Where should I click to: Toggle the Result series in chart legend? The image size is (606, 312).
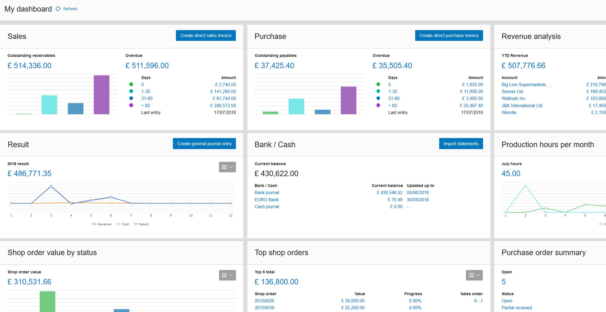click(141, 224)
